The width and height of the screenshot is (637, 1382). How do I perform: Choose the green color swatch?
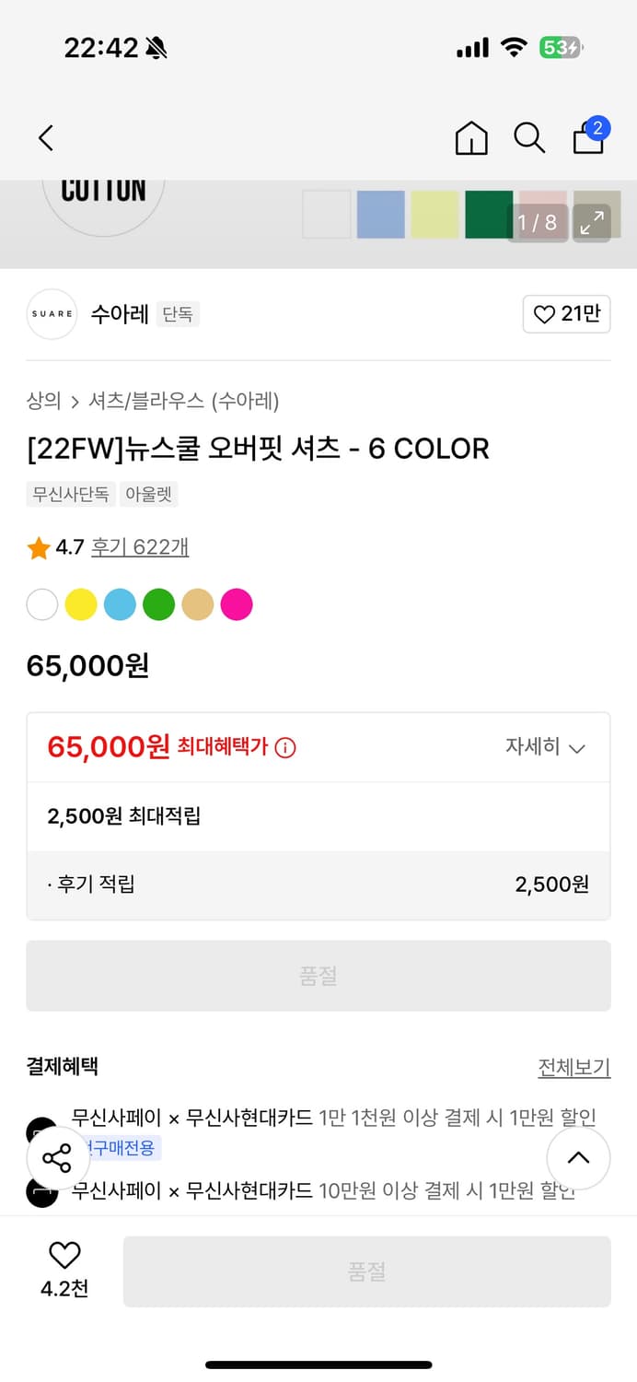(x=159, y=605)
